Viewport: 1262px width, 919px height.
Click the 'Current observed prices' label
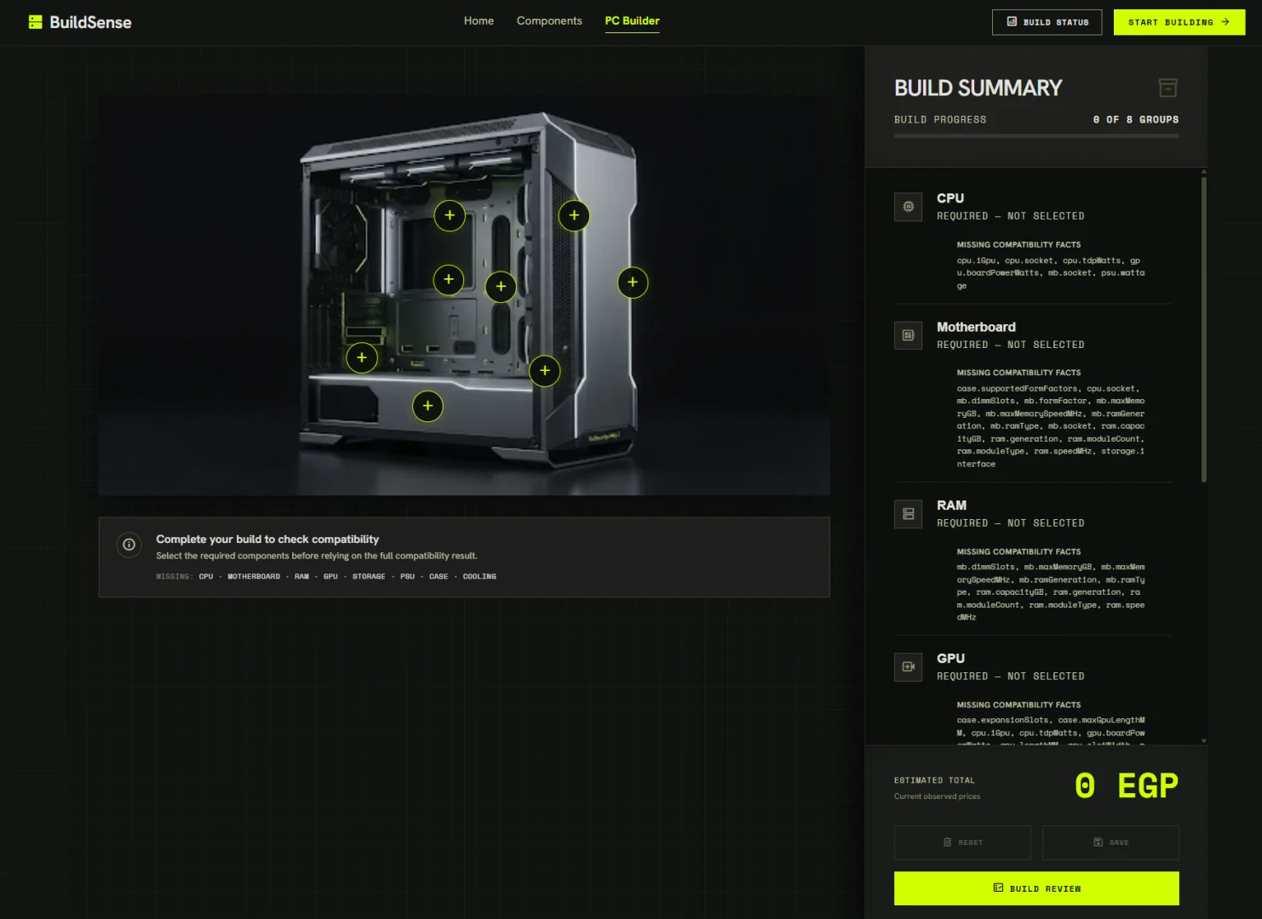click(x=937, y=796)
